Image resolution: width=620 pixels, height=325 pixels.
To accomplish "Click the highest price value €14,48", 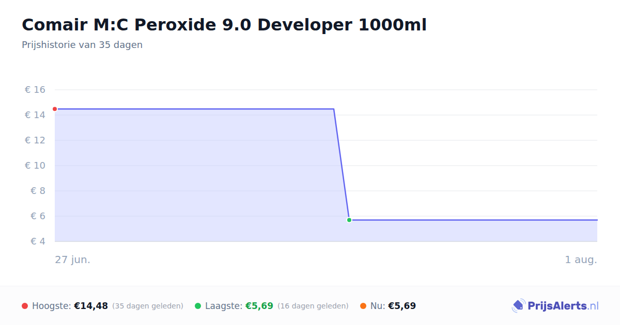I will tap(91, 306).
